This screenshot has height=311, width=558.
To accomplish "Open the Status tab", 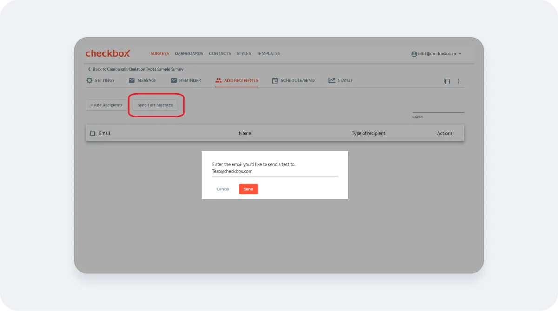I will point(340,80).
